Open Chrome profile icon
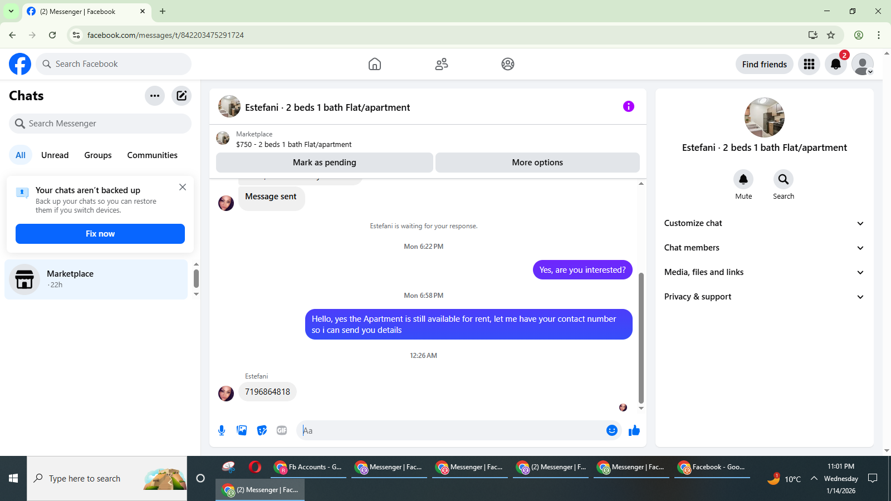 pos(859,35)
